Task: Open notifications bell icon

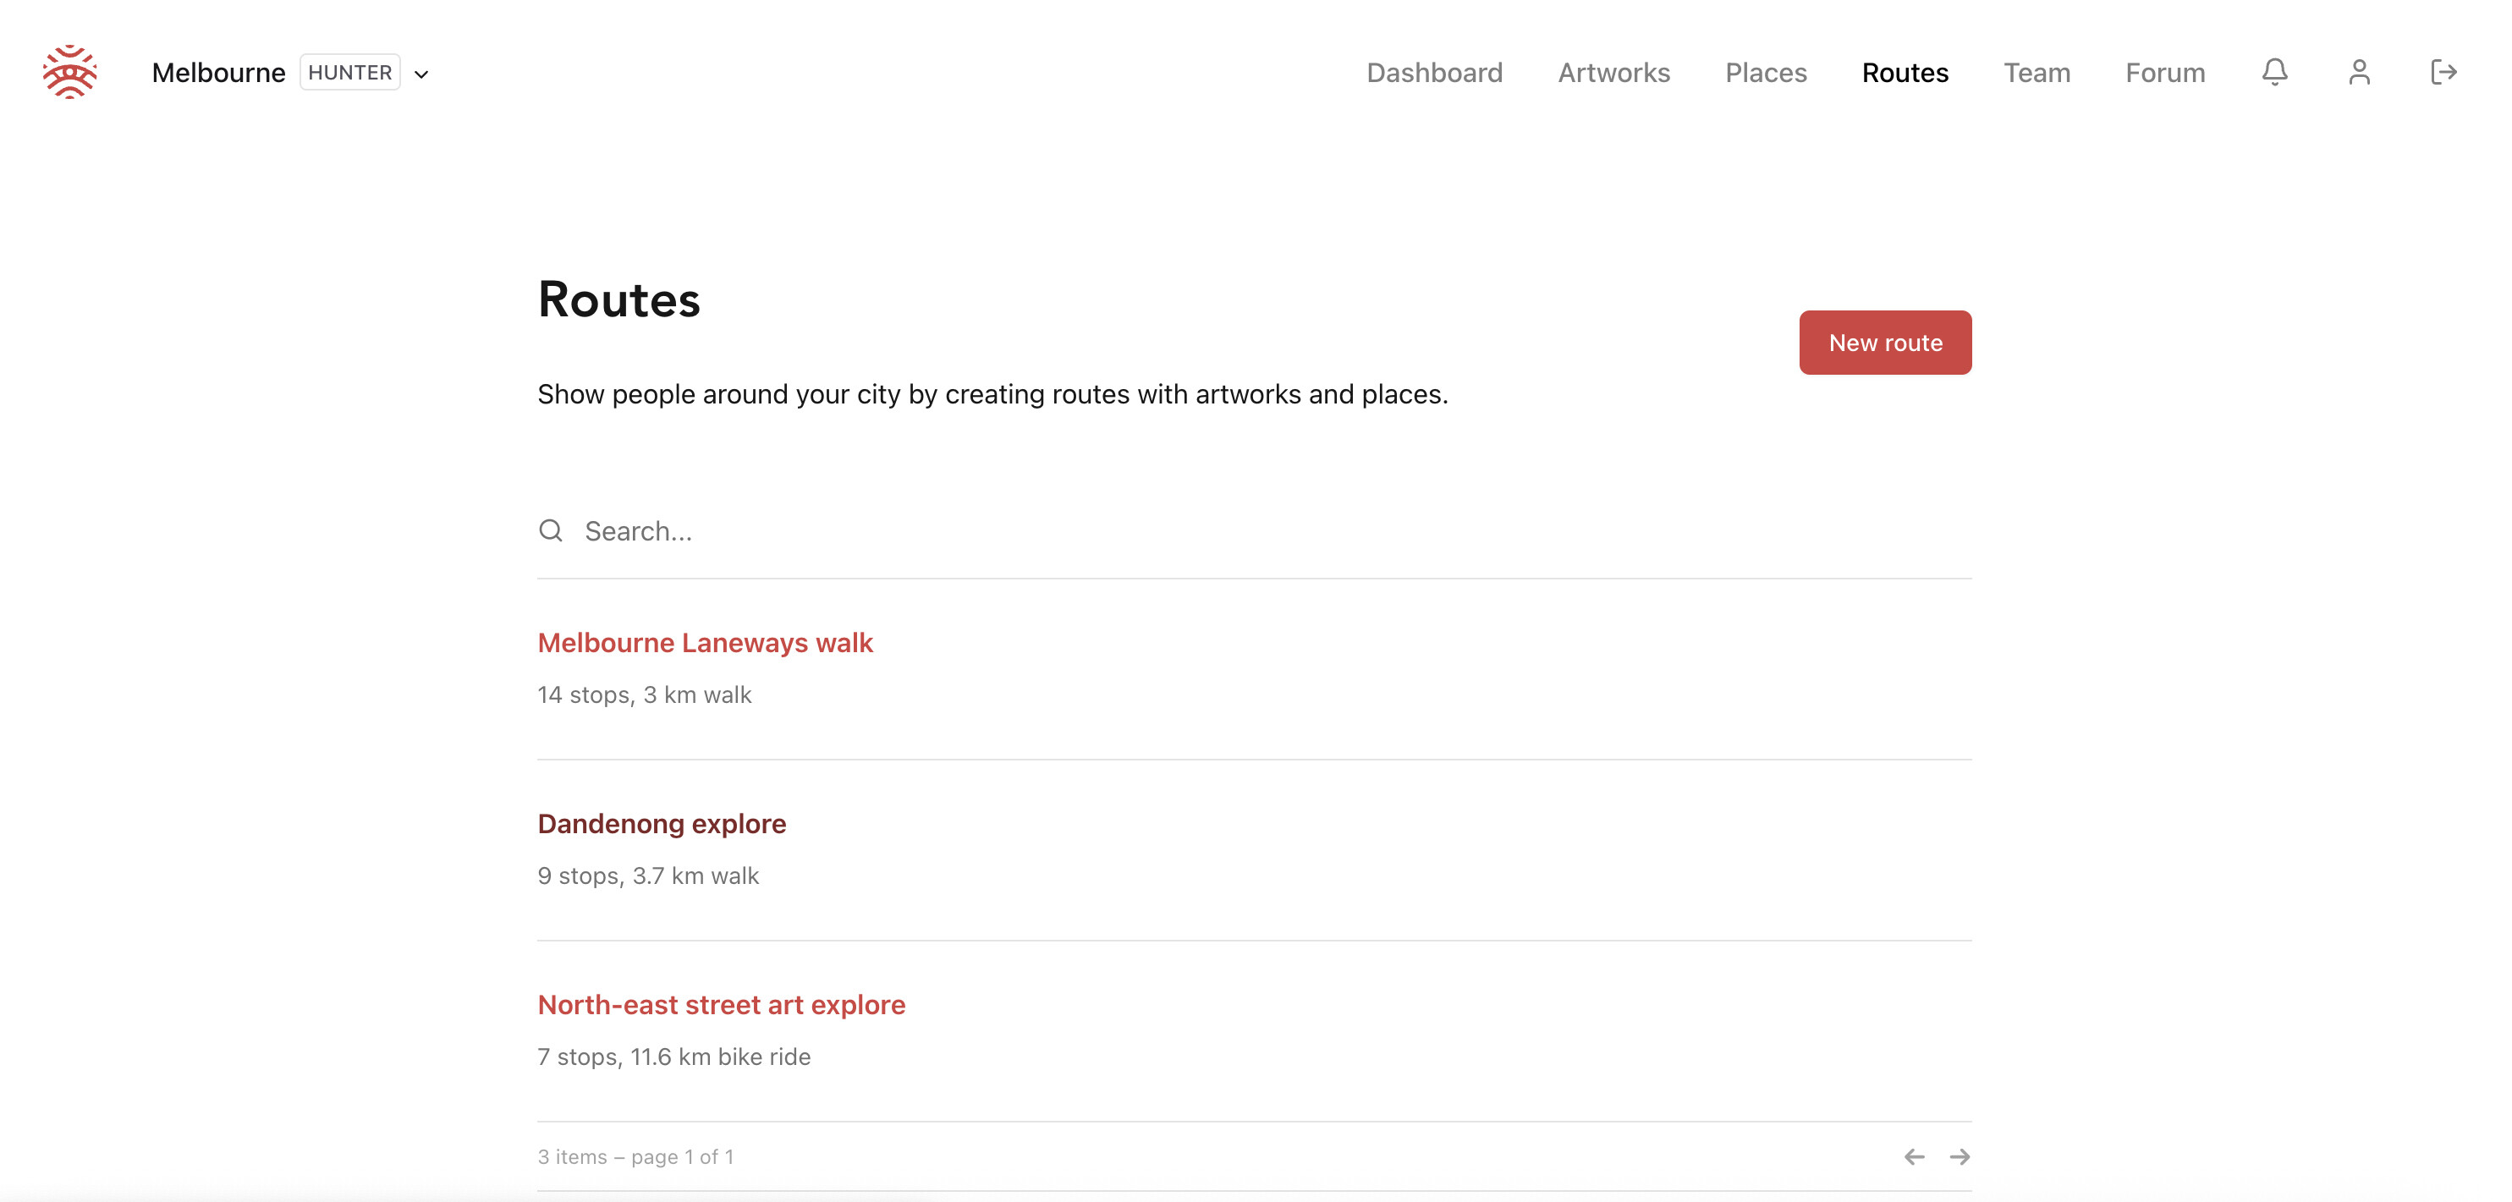Action: (x=2274, y=72)
